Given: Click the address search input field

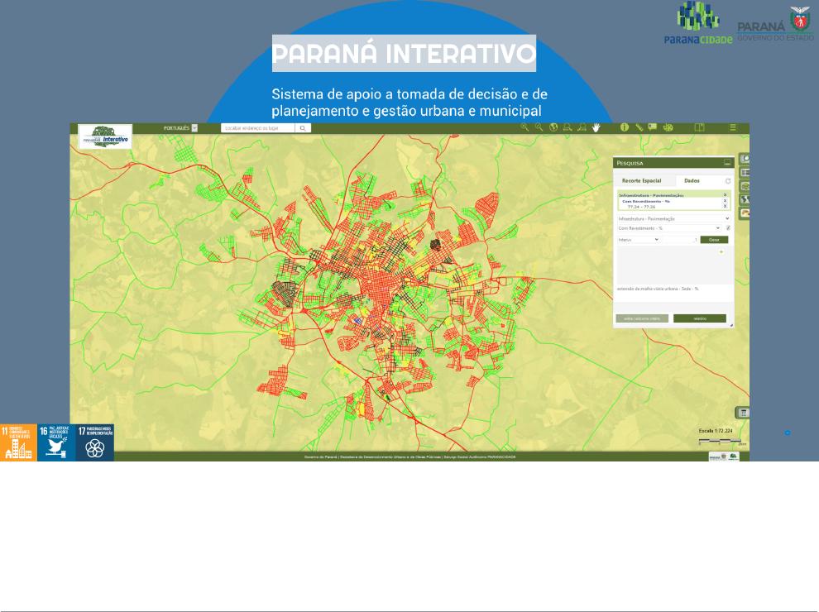Looking at the screenshot, I should pyautogui.click(x=257, y=128).
